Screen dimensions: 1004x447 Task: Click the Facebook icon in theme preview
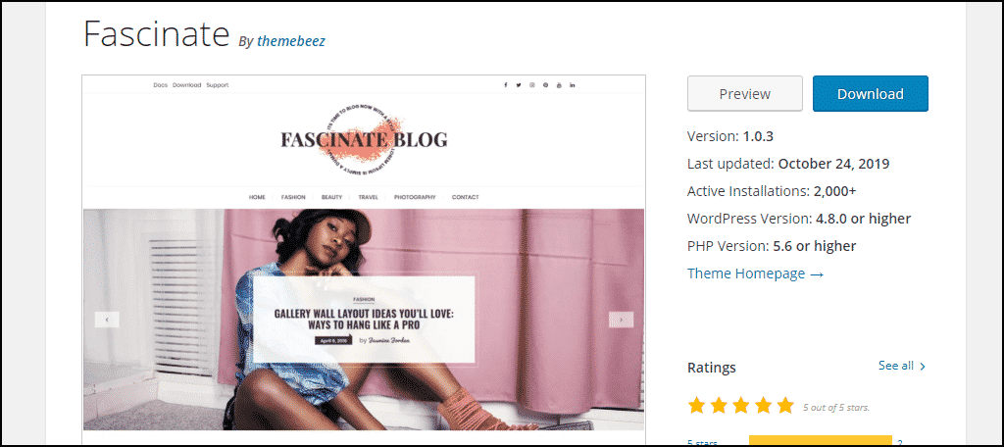point(505,85)
